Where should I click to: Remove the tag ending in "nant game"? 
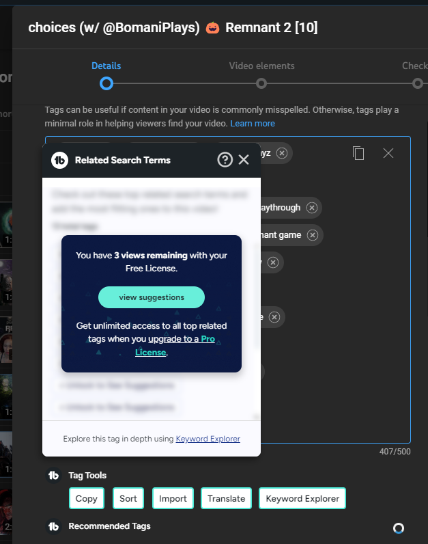coord(313,235)
